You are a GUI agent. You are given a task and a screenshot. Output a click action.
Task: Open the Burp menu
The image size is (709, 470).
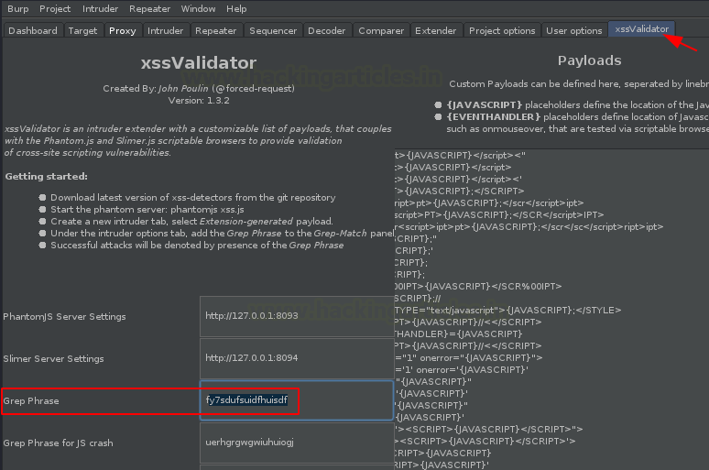point(18,8)
